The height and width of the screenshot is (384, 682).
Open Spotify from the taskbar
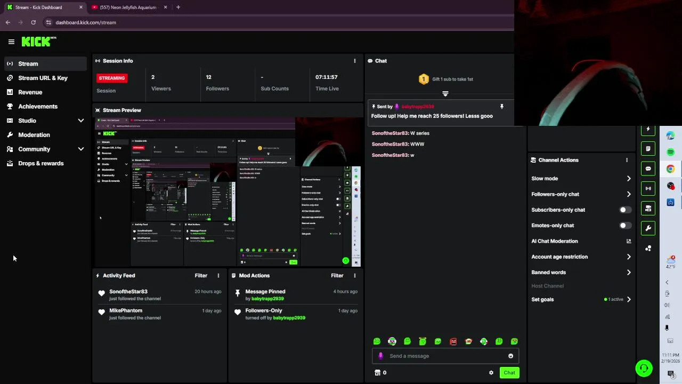click(670, 153)
